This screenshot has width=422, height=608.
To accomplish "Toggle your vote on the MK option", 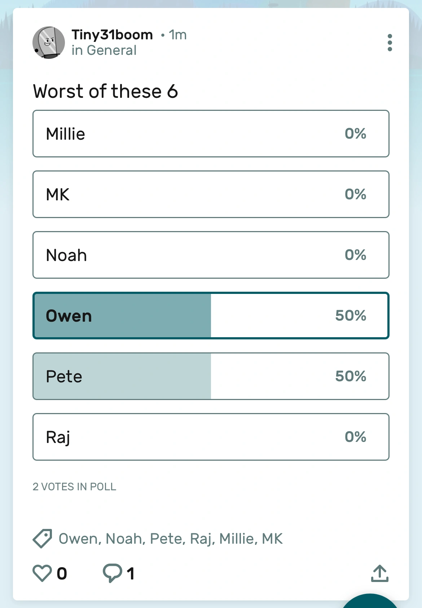I will pos(211,194).
